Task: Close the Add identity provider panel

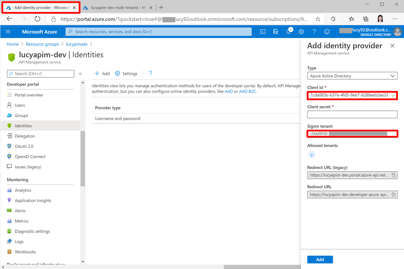Action: click(x=392, y=46)
